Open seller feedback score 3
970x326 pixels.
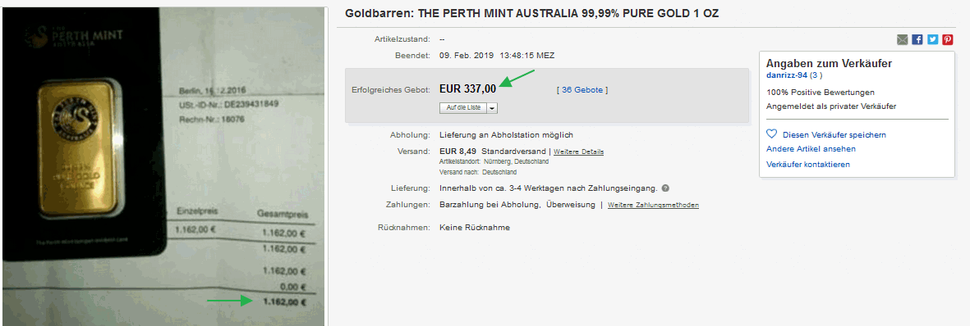tap(816, 75)
